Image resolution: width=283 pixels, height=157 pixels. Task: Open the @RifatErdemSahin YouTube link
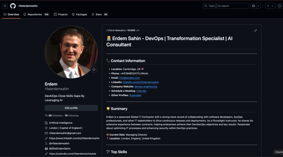[x=60, y=149]
